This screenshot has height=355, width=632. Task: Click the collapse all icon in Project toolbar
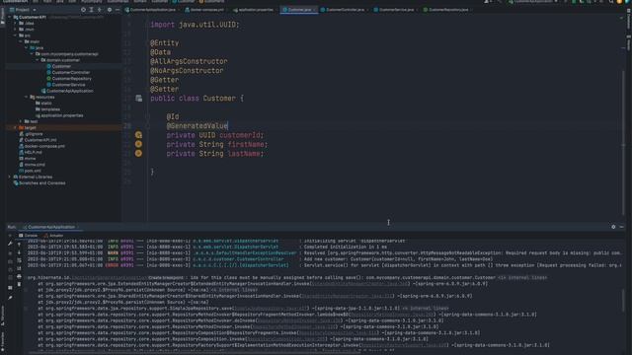point(100,10)
